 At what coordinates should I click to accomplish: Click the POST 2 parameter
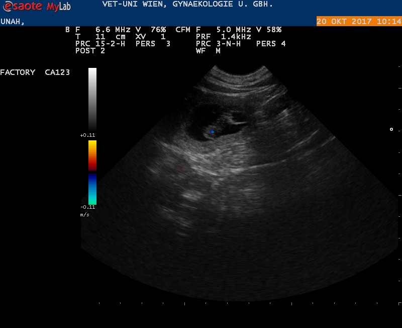pyautogui.click(x=90, y=51)
